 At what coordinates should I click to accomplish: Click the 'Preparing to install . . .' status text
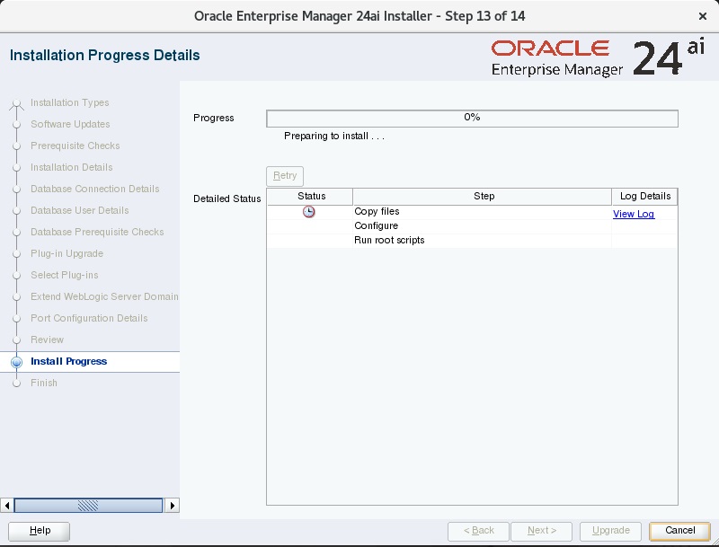click(x=334, y=136)
